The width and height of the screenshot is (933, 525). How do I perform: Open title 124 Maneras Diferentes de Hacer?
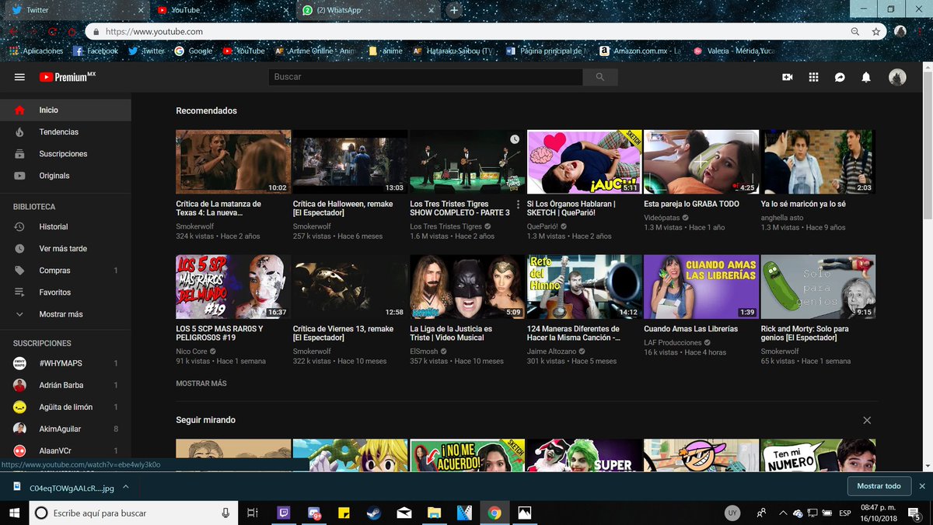(574, 334)
